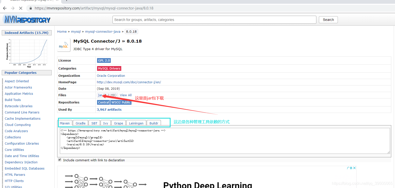Open the WSO2 Public repository tag
The width and height of the screenshot is (395, 188).
[x=121, y=102]
